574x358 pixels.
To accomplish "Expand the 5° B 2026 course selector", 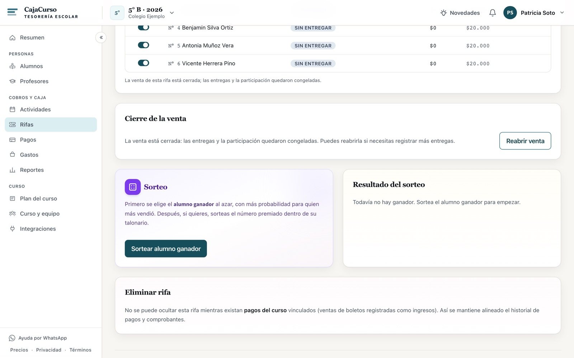I will tap(172, 13).
